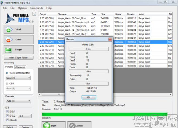Click the app icon in the title bar
This screenshot has height=128, width=178.
click(2, 3)
